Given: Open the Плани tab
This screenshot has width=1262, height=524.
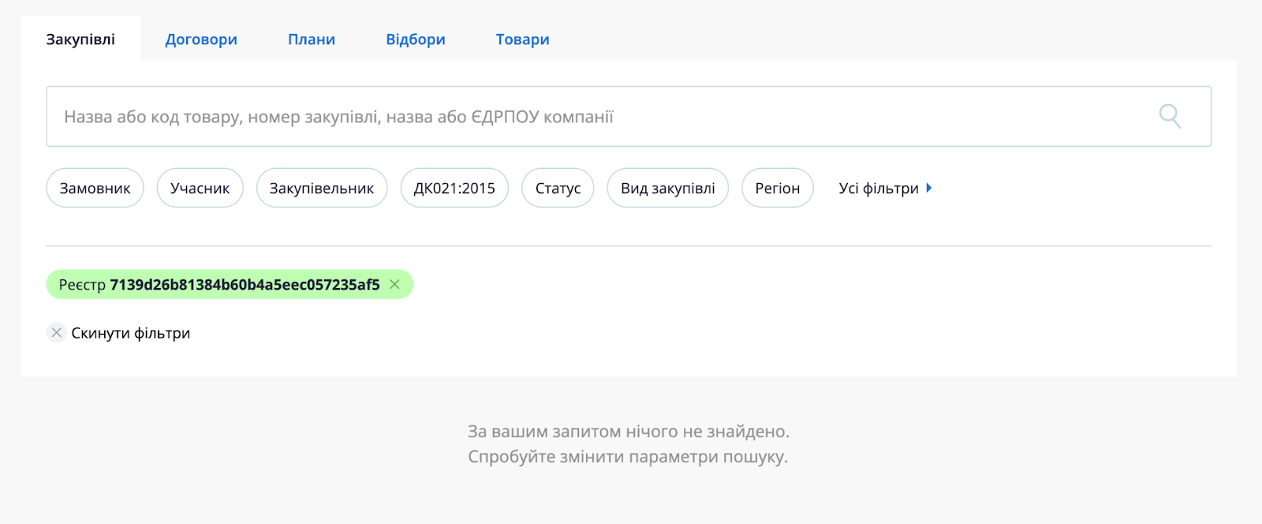Looking at the screenshot, I should 312,39.
